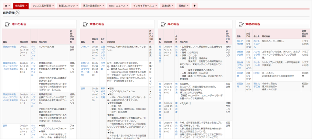Click the text 5台のリプレイス提案

pyautogui.click(x=271, y=62)
